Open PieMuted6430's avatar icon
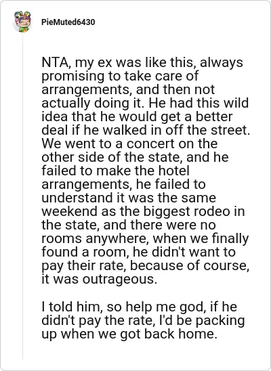The width and height of the screenshot is (271, 371). pyautogui.click(x=22, y=22)
